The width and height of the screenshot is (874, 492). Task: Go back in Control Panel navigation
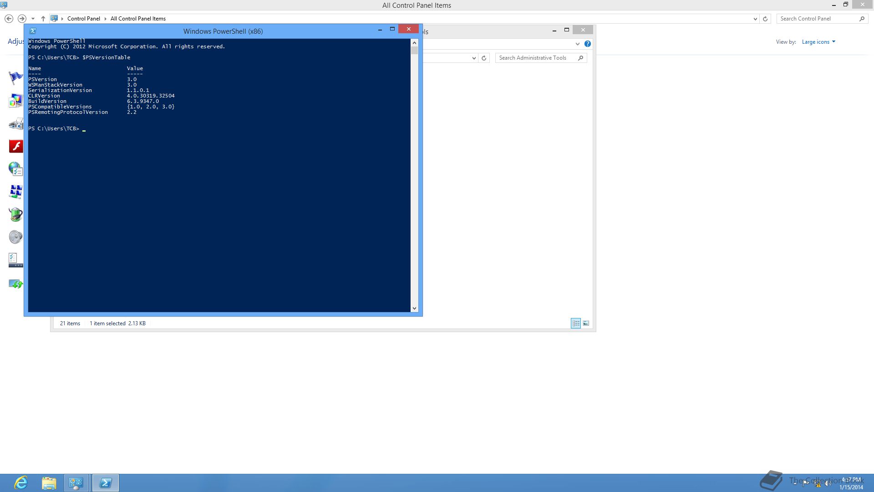(9, 19)
